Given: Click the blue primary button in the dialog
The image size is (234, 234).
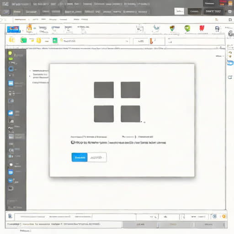Looking at the screenshot, I should pos(80,157).
